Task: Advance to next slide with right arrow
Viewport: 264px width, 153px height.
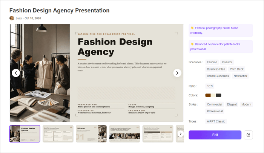Action: [177, 73]
